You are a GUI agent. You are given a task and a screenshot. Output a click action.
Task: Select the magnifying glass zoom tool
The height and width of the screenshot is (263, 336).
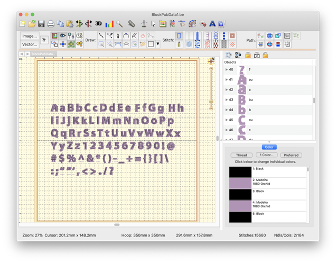coord(120,24)
